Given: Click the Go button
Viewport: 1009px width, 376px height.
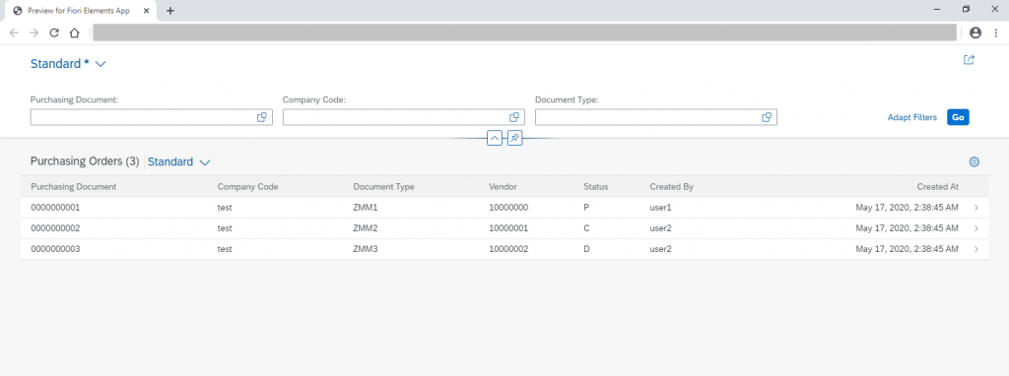Looking at the screenshot, I should [x=958, y=117].
